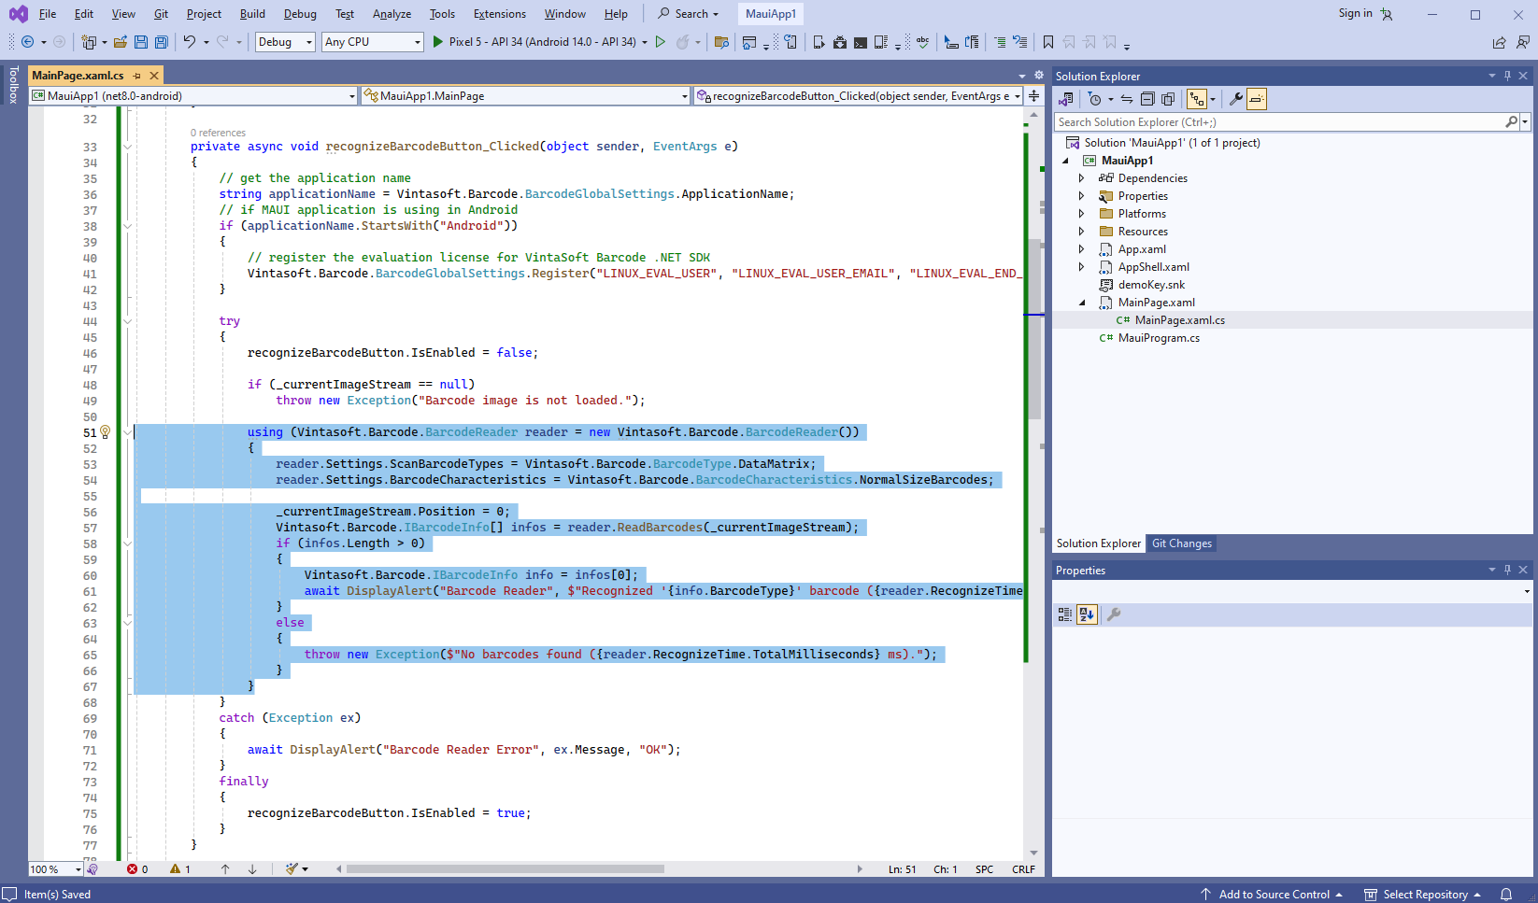
Task: Click Sign in at top right
Action: (x=1355, y=13)
